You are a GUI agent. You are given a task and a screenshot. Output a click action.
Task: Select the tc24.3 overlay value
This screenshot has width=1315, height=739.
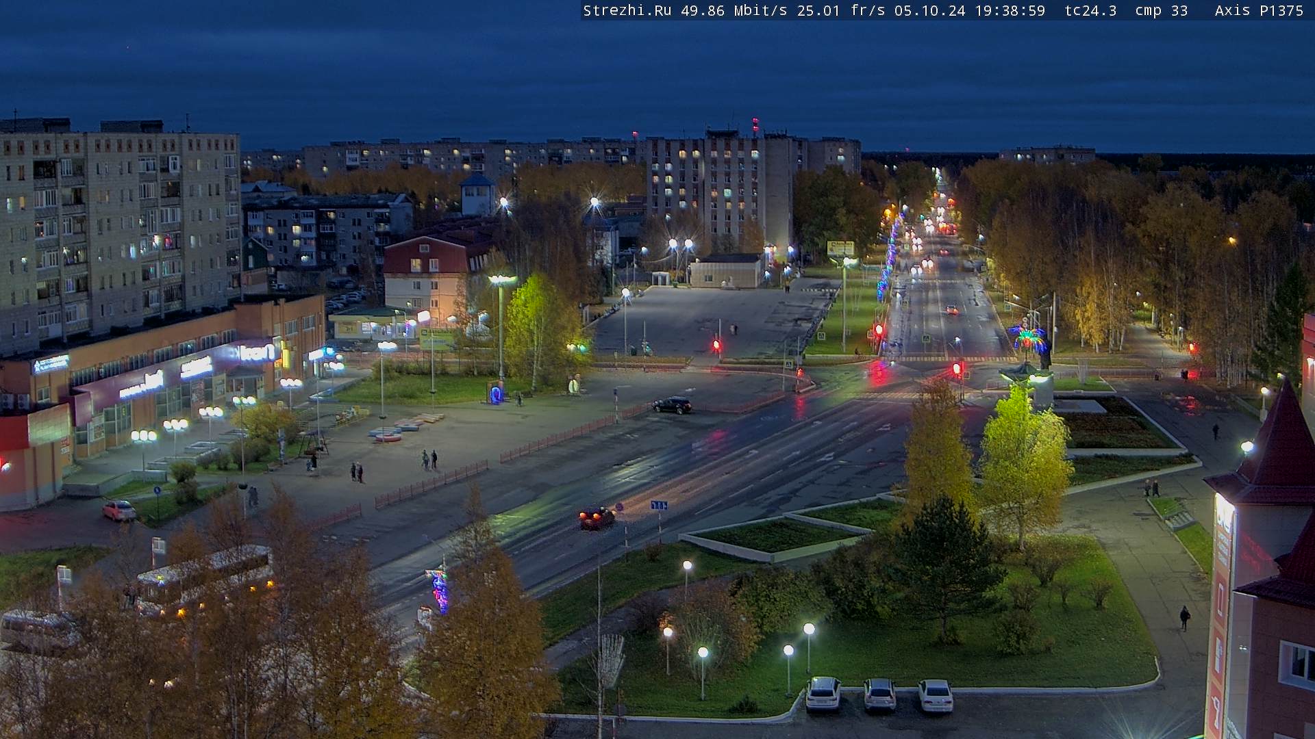[x=1090, y=10]
